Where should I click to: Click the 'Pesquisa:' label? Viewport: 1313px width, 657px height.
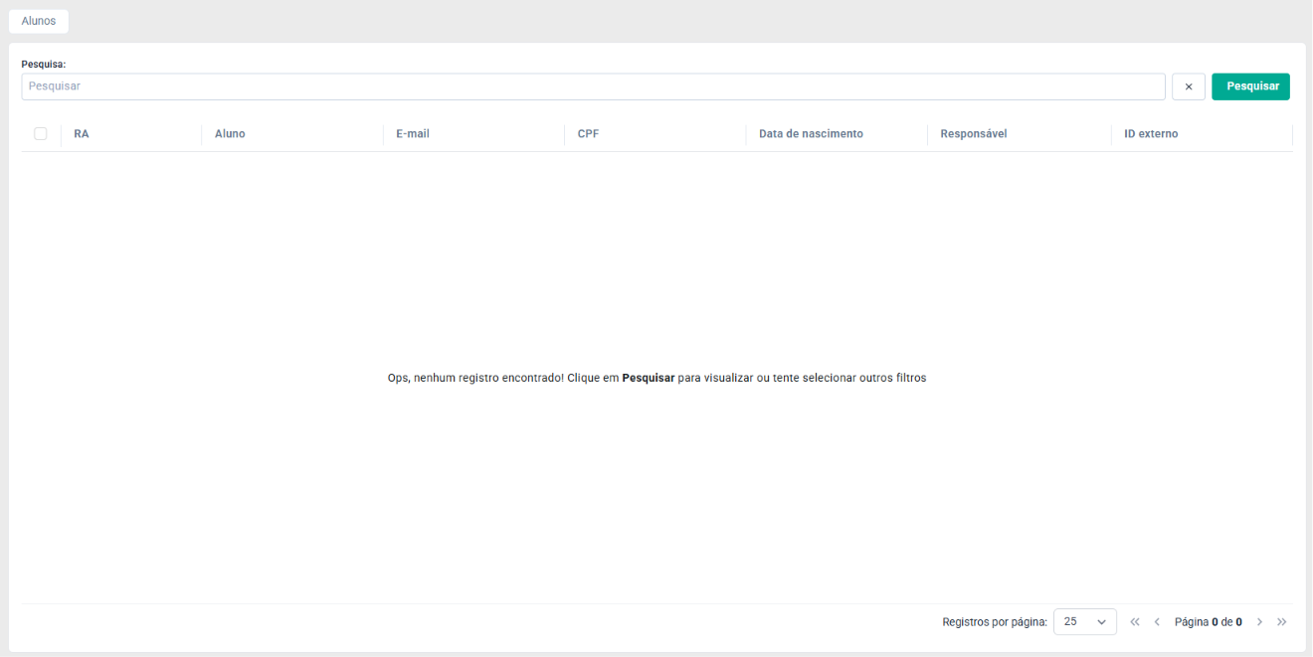coord(44,64)
